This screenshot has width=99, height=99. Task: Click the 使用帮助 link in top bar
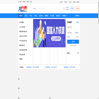(x=74, y=2)
